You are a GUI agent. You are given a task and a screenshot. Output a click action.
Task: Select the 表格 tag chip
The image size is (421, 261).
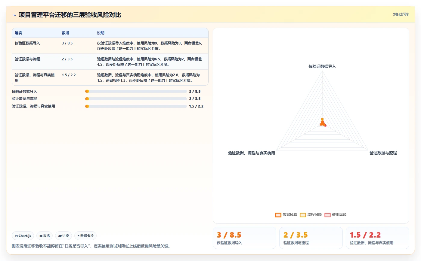coord(45,236)
